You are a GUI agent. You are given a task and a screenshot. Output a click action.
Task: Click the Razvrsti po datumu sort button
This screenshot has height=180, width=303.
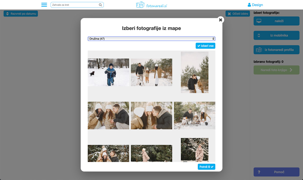click(x=21, y=14)
